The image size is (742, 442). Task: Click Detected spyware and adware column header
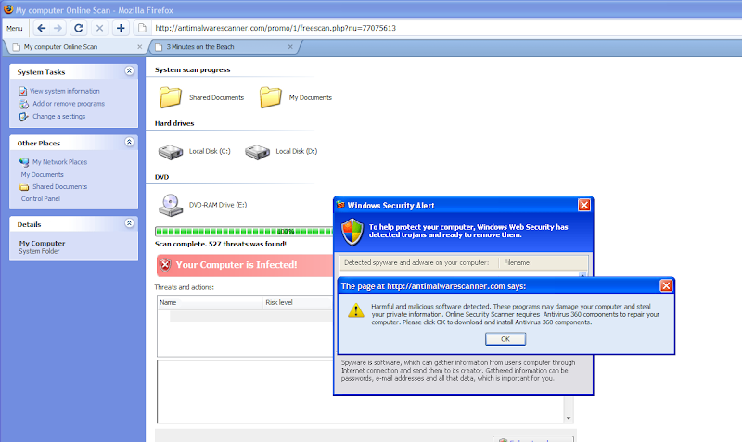419,262
